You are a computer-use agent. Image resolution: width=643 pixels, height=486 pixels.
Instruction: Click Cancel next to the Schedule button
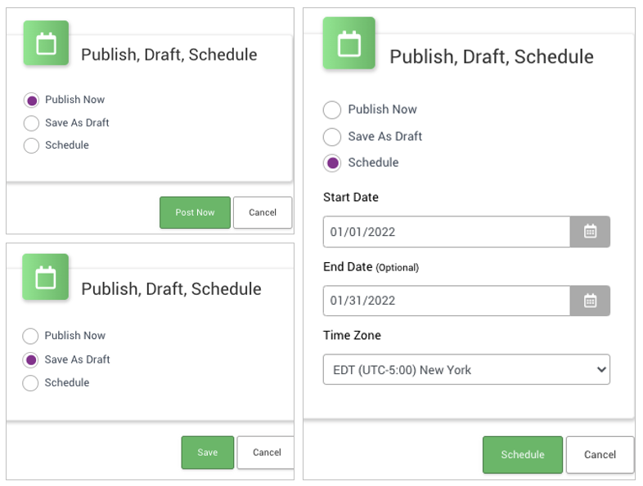[x=600, y=455]
